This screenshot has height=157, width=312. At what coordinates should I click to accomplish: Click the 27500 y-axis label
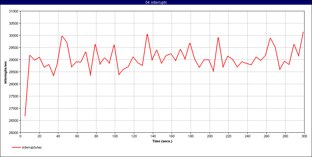pos(14,96)
